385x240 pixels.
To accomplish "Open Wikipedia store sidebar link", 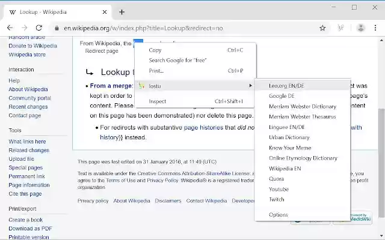I will tap(27, 55).
